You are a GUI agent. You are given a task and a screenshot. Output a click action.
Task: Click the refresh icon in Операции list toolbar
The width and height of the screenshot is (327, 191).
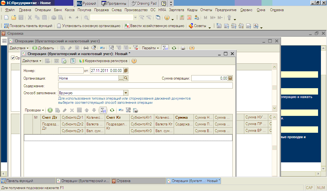174,48
